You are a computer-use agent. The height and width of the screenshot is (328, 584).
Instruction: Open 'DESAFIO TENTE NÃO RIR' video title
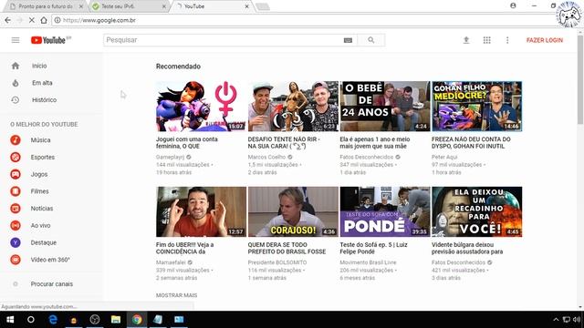coord(284,142)
